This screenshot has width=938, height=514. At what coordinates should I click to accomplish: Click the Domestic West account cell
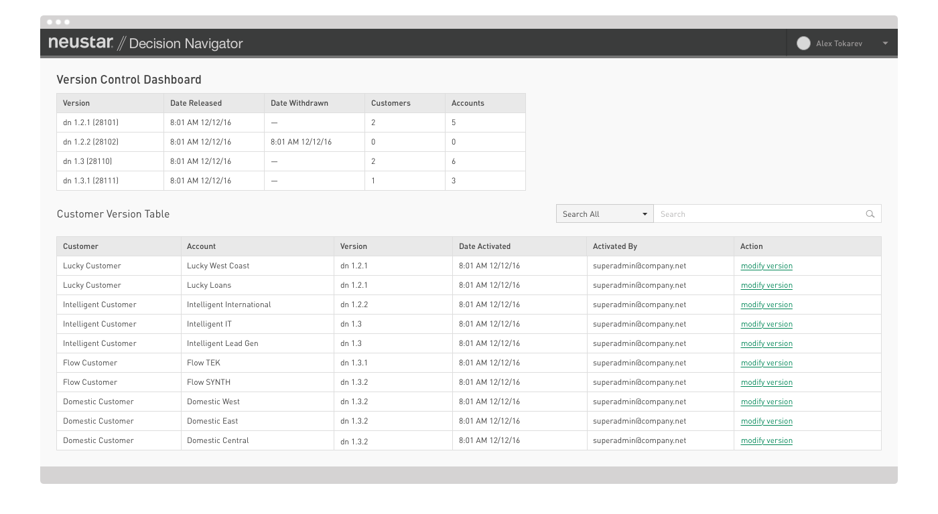257,402
